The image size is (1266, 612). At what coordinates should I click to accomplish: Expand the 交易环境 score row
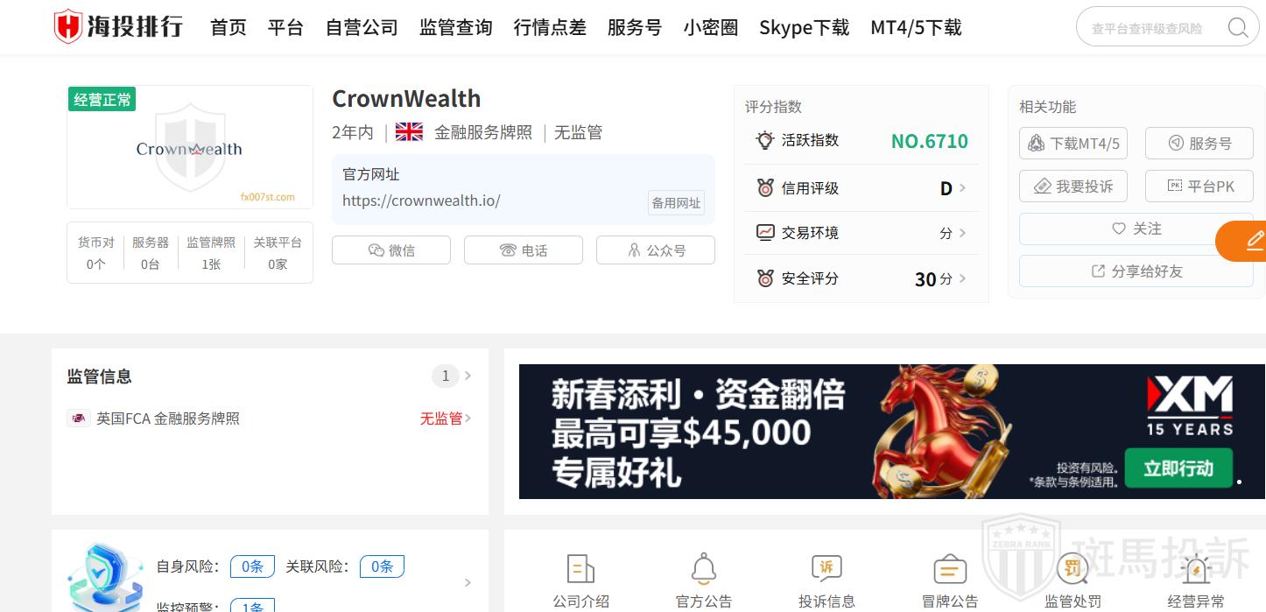pos(862,233)
